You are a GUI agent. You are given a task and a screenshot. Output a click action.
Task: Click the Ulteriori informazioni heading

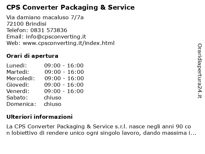click(x=39, y=117)
